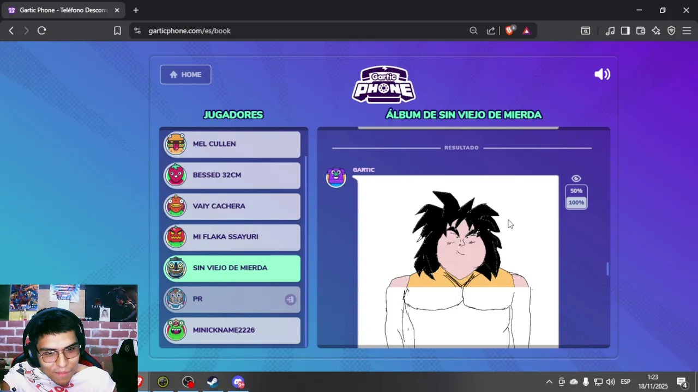Open the music playlist icon

610,31
